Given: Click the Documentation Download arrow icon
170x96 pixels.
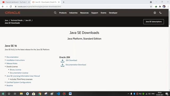Looking at the screenshot, I should click(62, 65).
